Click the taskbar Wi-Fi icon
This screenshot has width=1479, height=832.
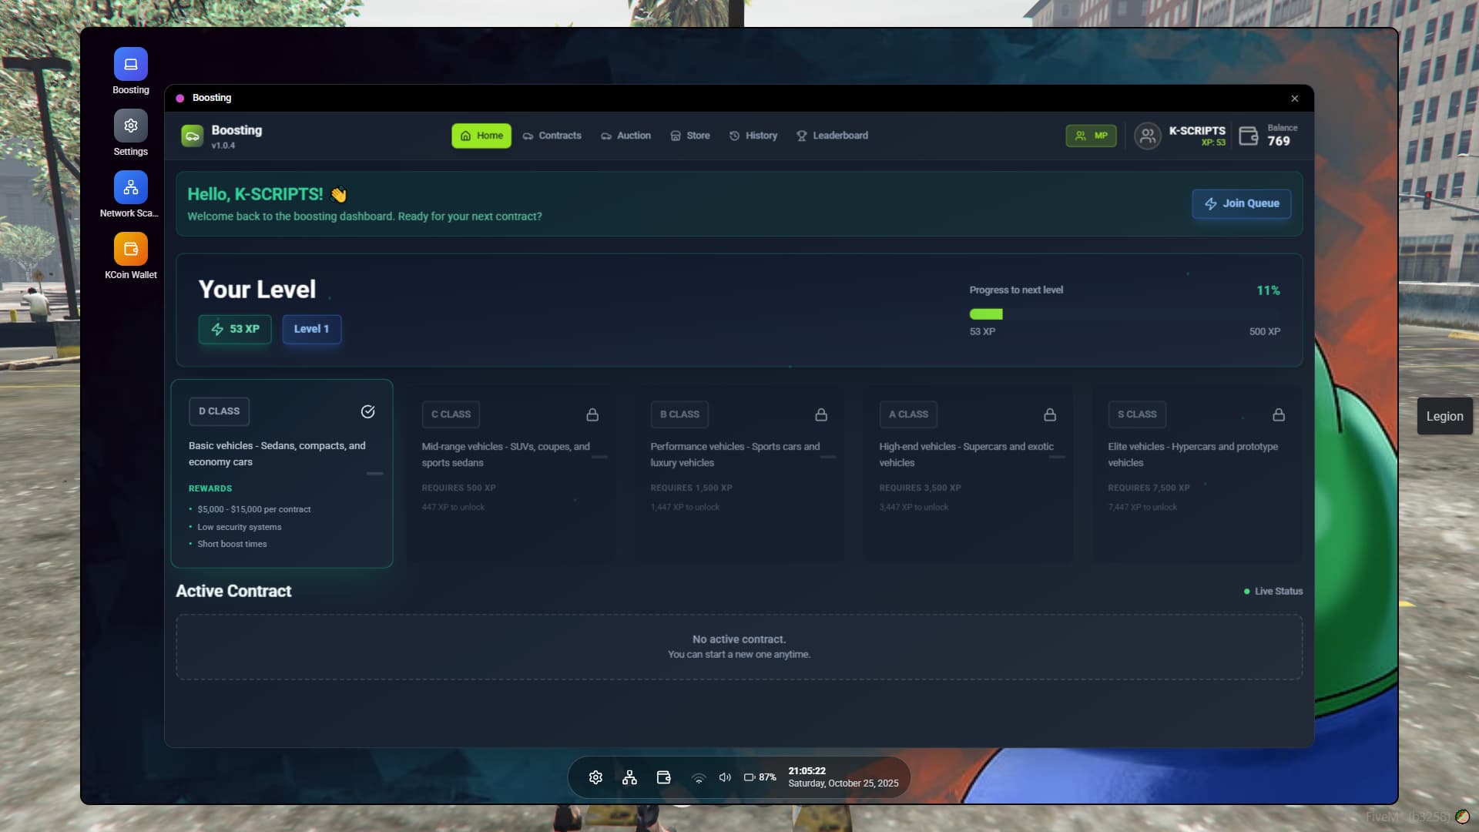click(698, 778)
